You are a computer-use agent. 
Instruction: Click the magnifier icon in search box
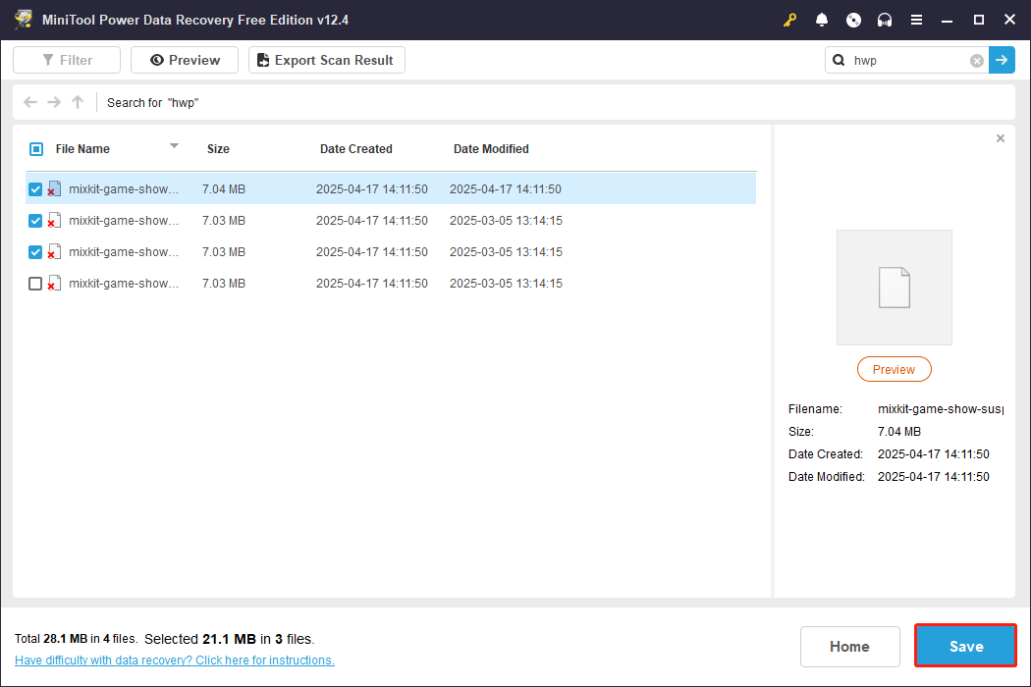click(839, 60)
